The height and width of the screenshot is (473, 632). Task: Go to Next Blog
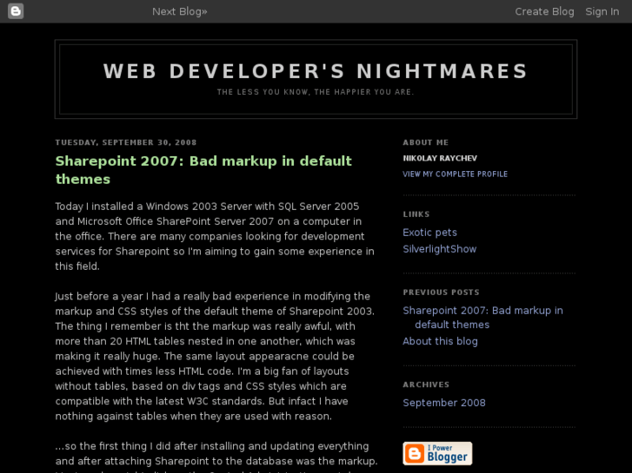tap(180, 11)
